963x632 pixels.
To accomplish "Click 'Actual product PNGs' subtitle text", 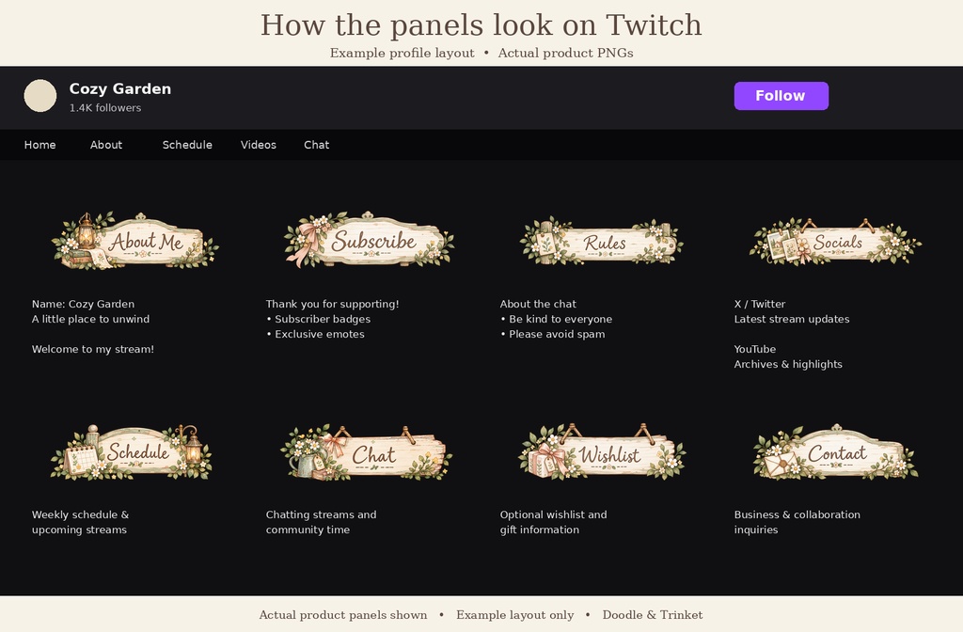I will [565, 54].
